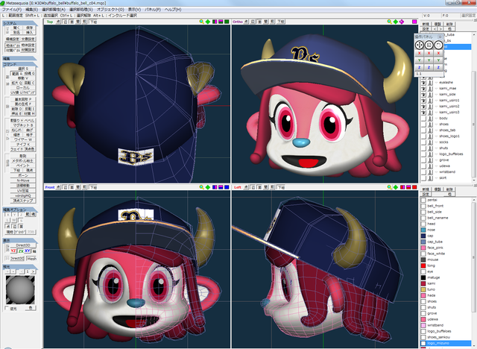Show the shoes object via visibility box
Image resolution: width=477 pixels, height=349 pixels.
[x=423, y=124]
